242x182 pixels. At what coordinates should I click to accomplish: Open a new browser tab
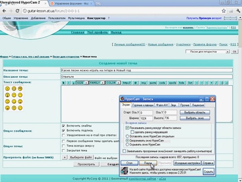98,4
